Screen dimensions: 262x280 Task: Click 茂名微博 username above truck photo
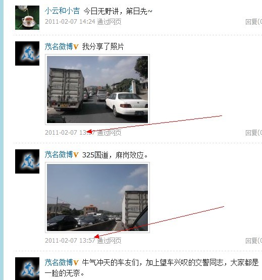point(59,46)
